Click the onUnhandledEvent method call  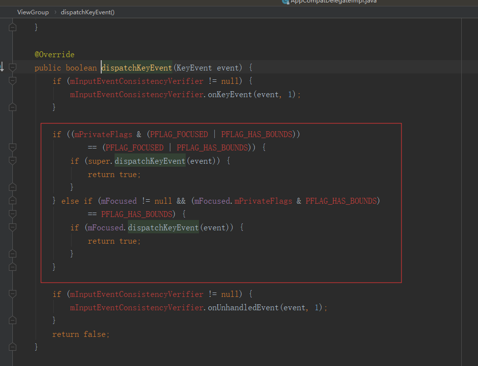click(243, 308)
